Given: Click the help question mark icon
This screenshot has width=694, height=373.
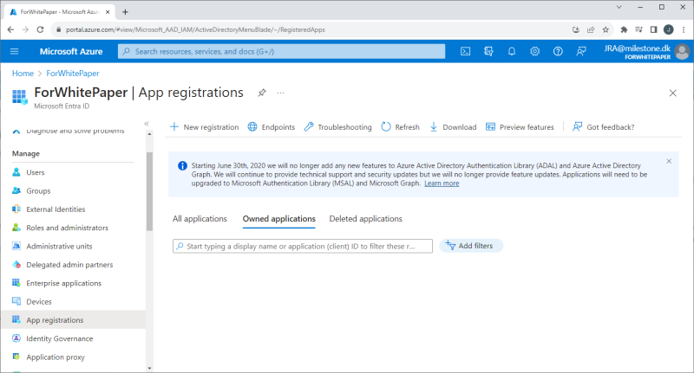Looking at the screenshot, I should [558, 51].
